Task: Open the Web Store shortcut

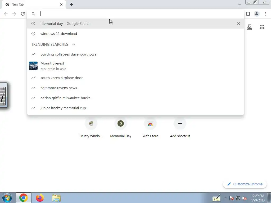Action: point(150,128)
